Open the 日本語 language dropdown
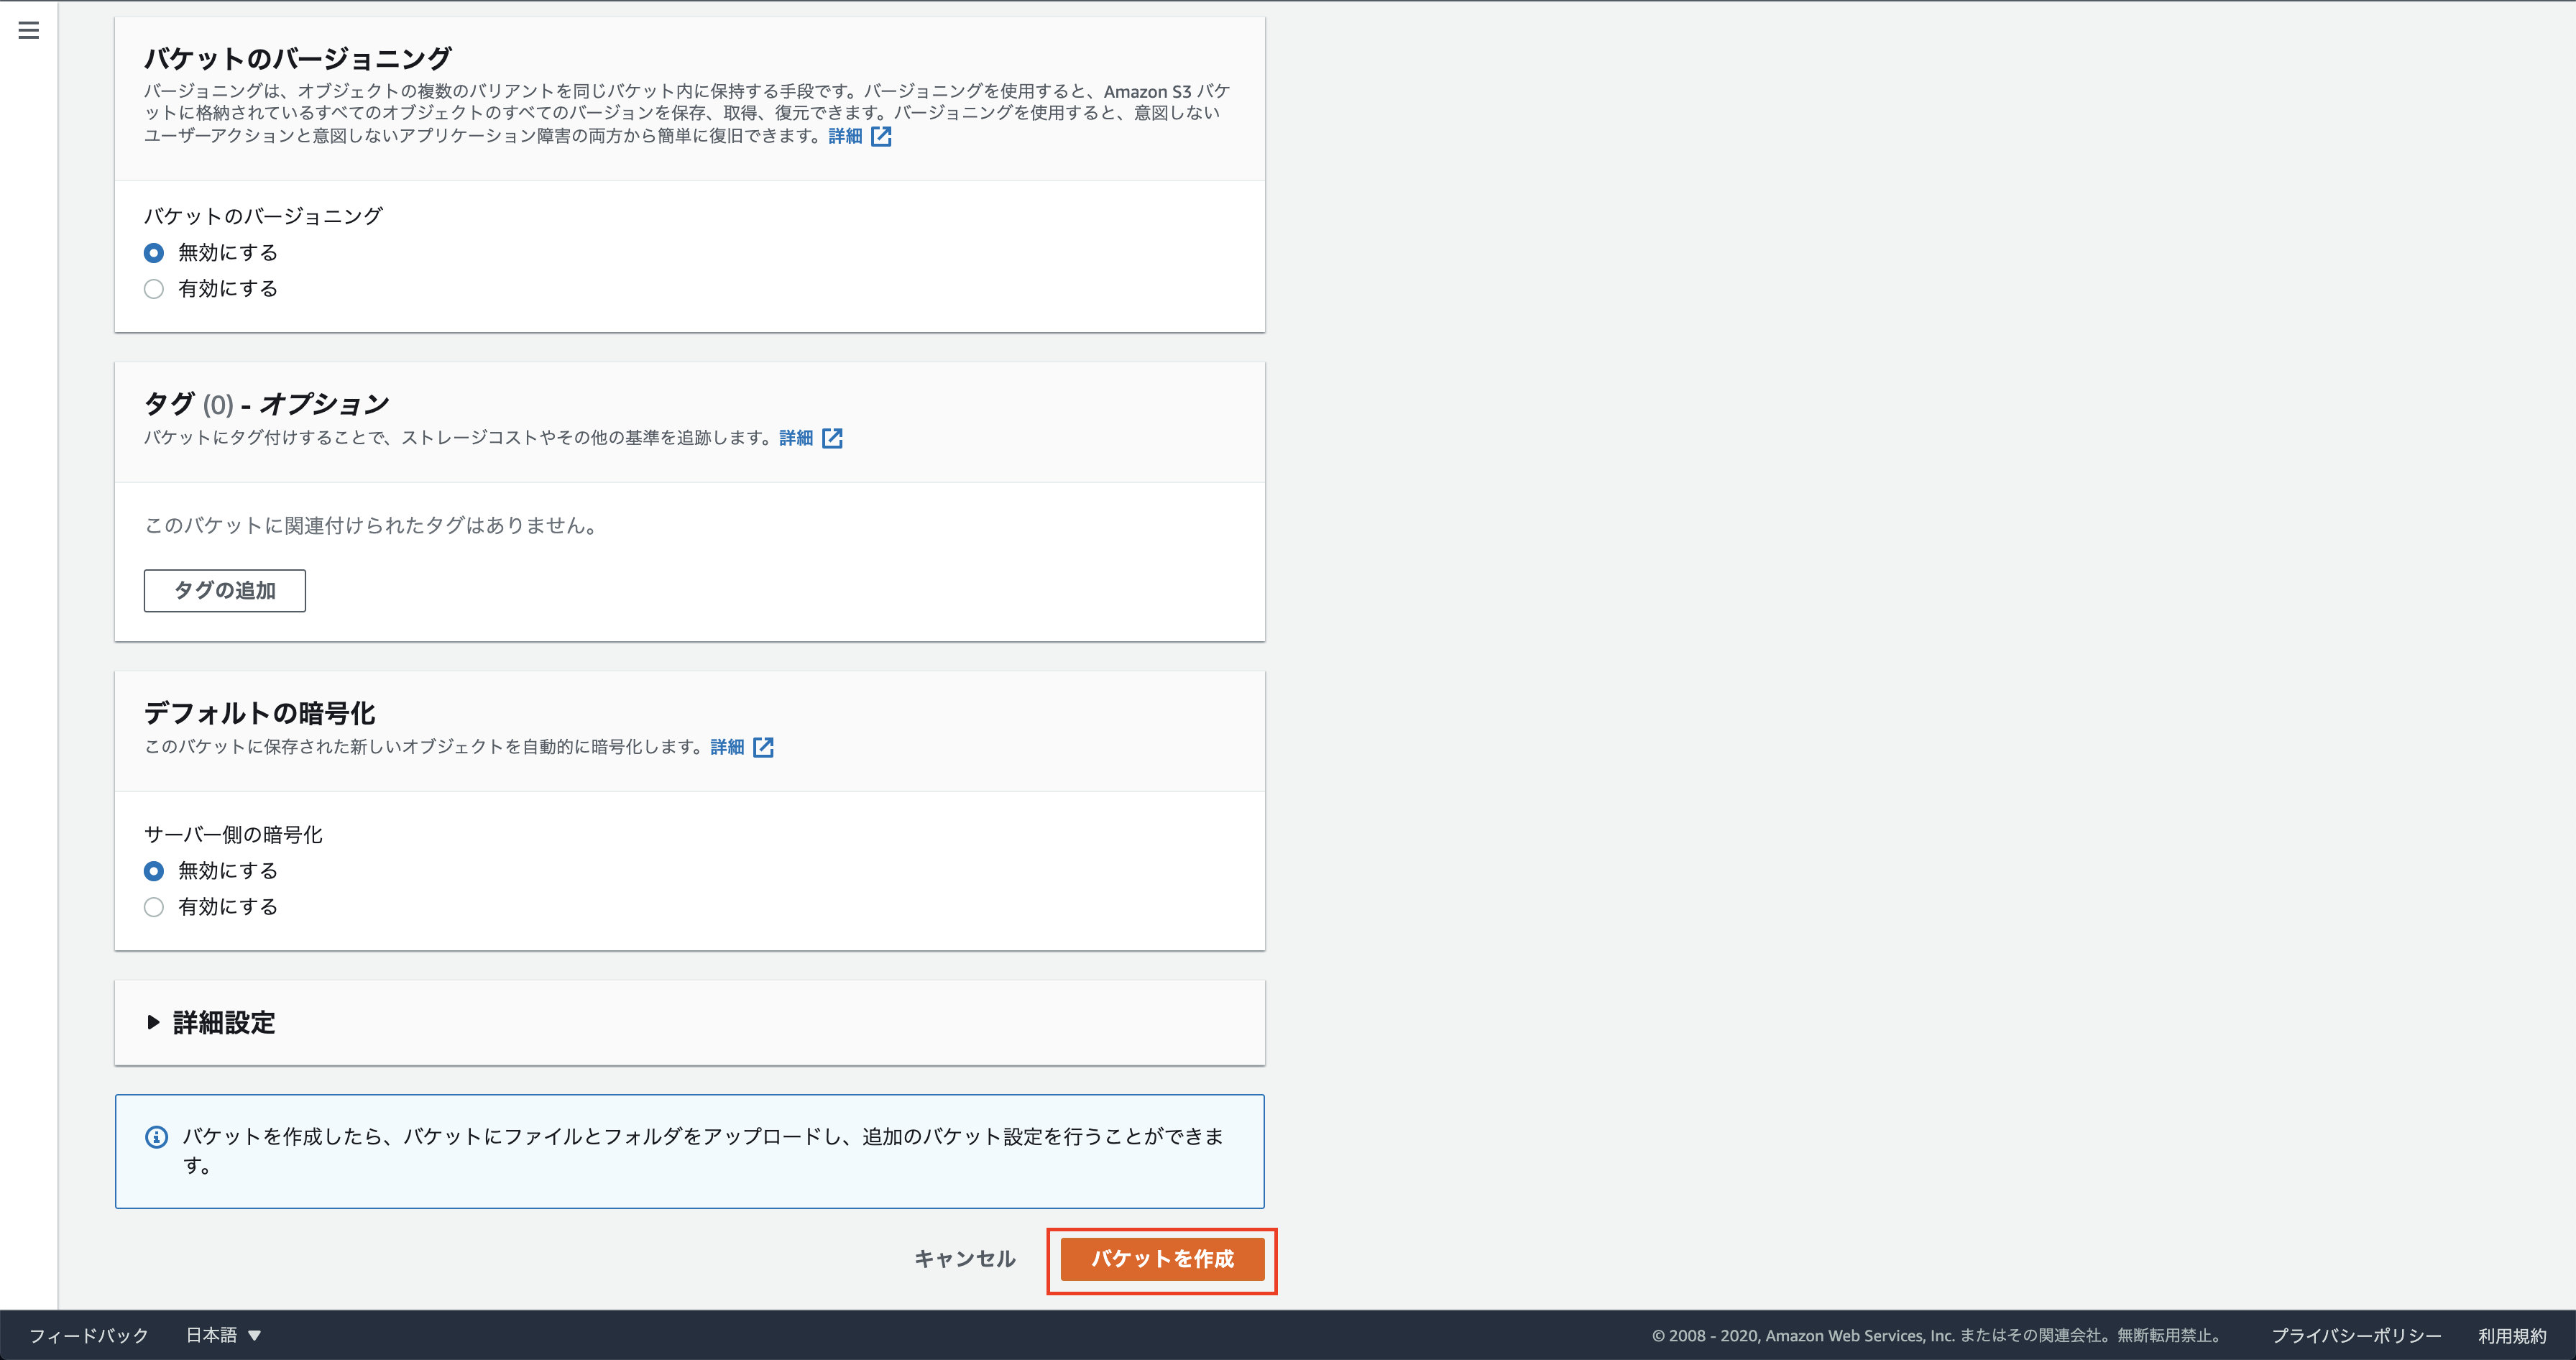This screenshot has height=1360, width=2576. click(212, 1335)
